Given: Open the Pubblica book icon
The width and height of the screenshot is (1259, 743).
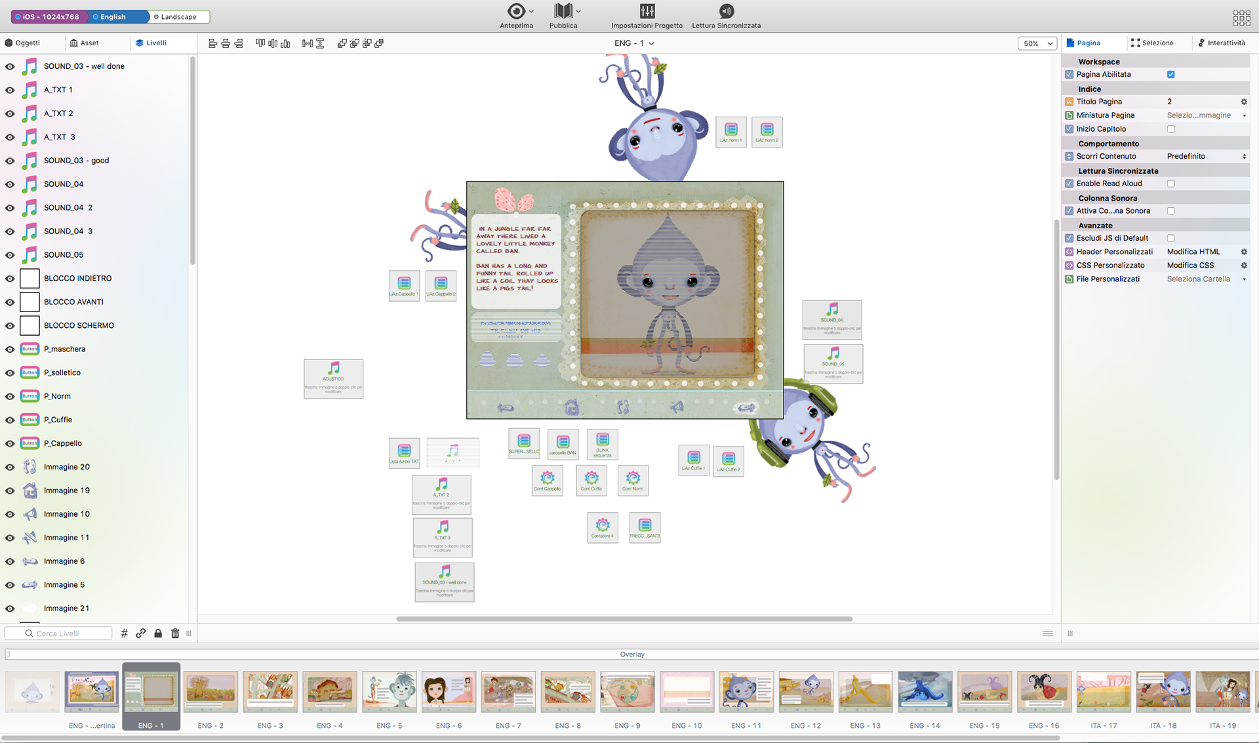Looking at the screenshot, I should pos(563,11).
